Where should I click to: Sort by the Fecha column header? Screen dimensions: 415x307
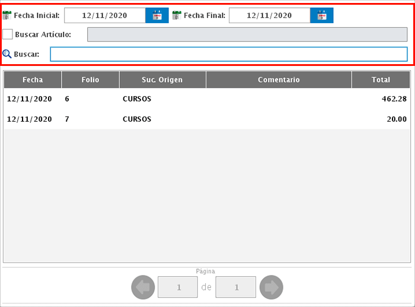click(x=33, y=80)
